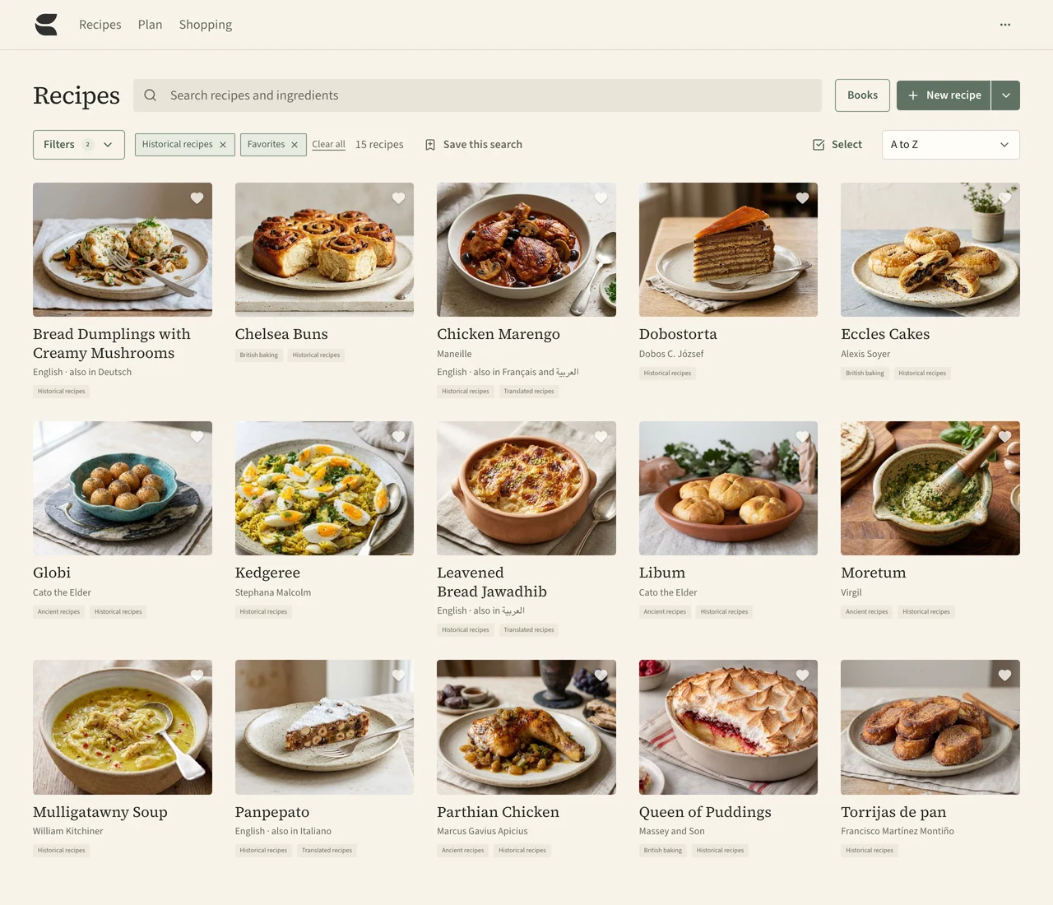Enable Select mode for recipes
This screenshot has width=1053, height=905.
(837, 145)
